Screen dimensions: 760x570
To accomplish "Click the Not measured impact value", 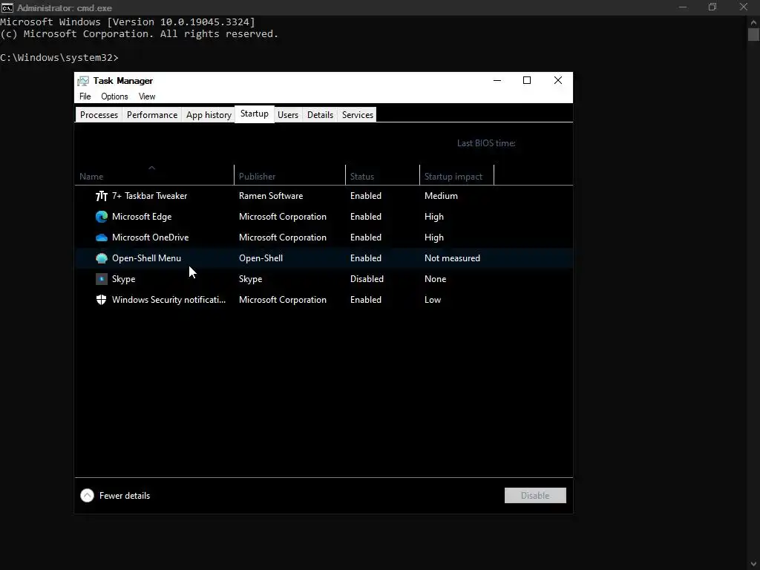I will (452, 258).
